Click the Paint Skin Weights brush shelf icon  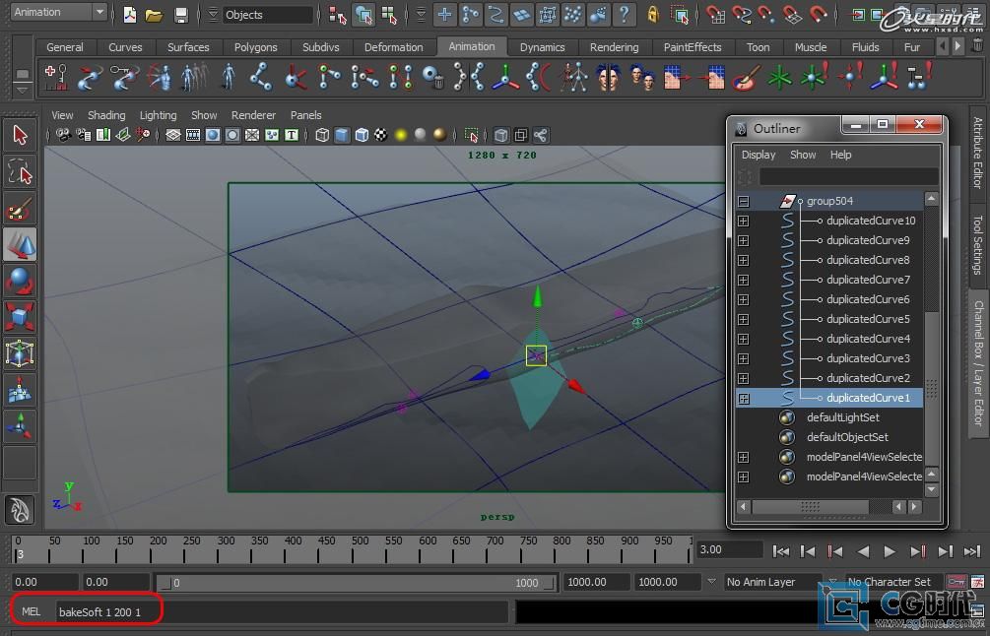click(747, 78)
